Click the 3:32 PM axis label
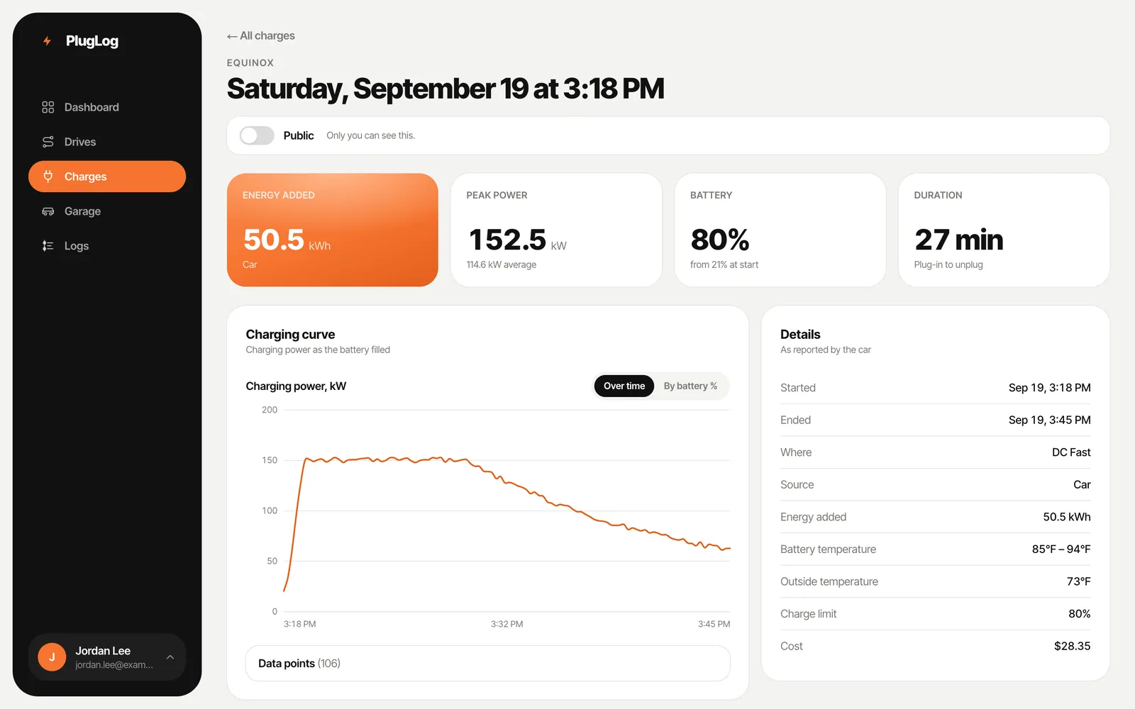 506,624
